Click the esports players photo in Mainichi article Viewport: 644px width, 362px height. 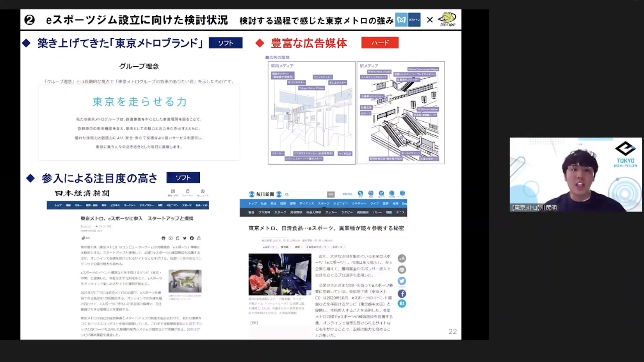pyautogui.click(x=280, y=275)
